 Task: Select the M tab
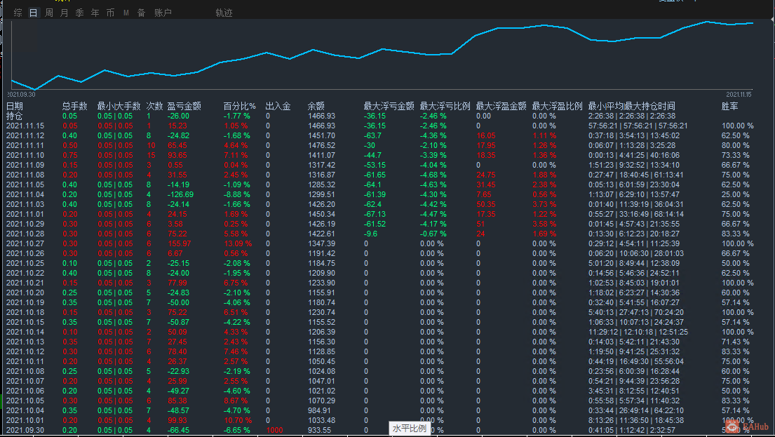(126, 13)
